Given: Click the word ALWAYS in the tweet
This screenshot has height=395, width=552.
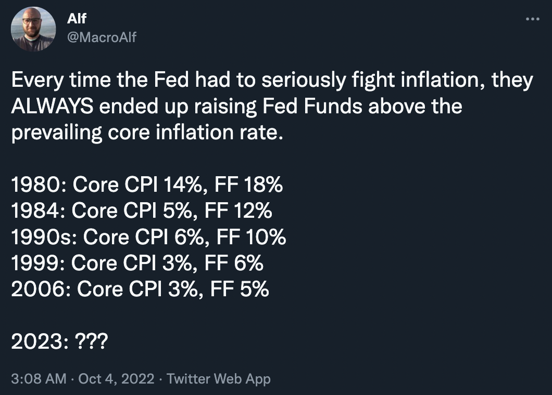Looking at the screenshot, I should [52, 107].
